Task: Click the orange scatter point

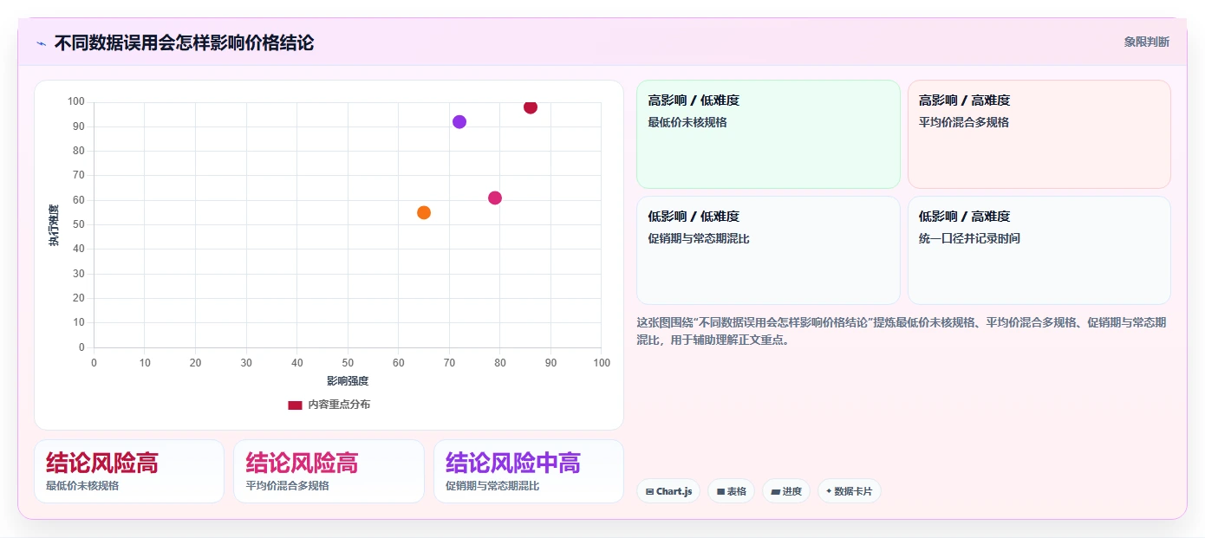Action: point(424,213)
